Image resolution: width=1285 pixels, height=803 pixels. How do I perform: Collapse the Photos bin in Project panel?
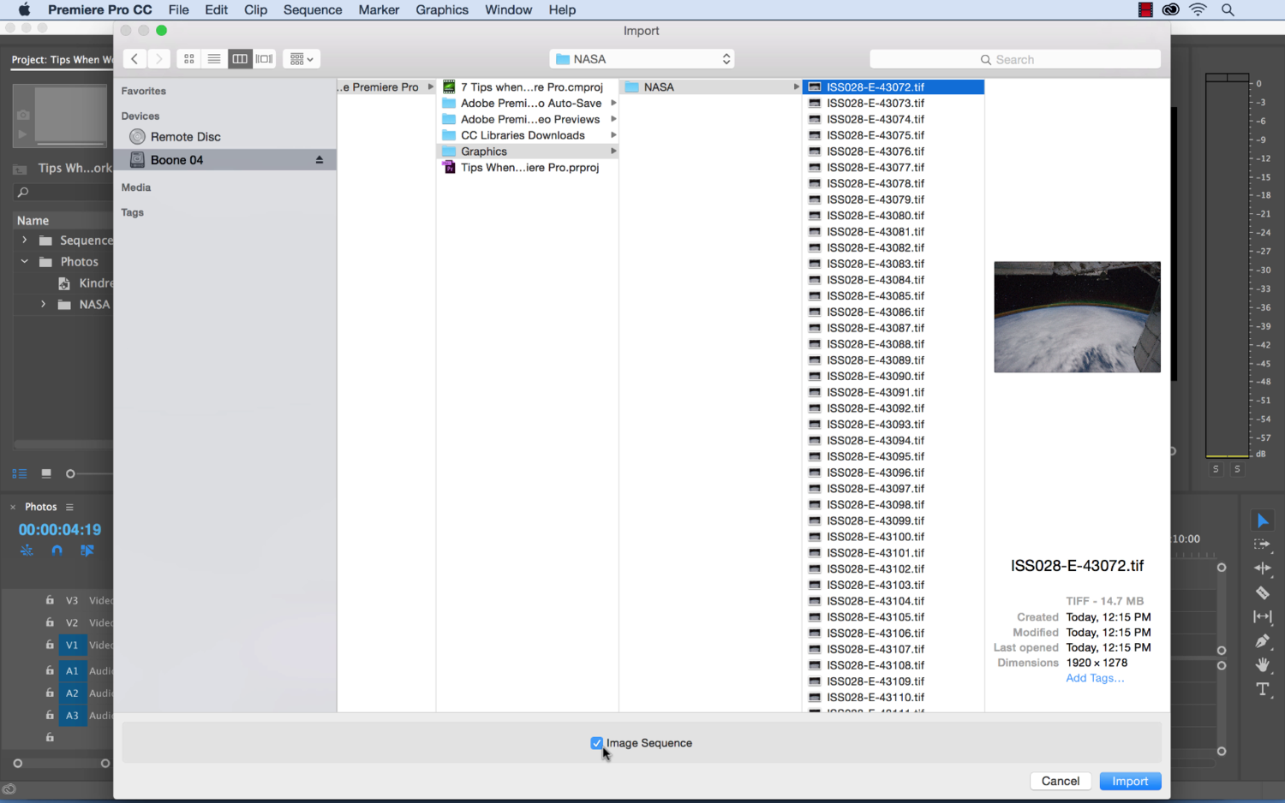pyautogui.click(x=24, y=262)
